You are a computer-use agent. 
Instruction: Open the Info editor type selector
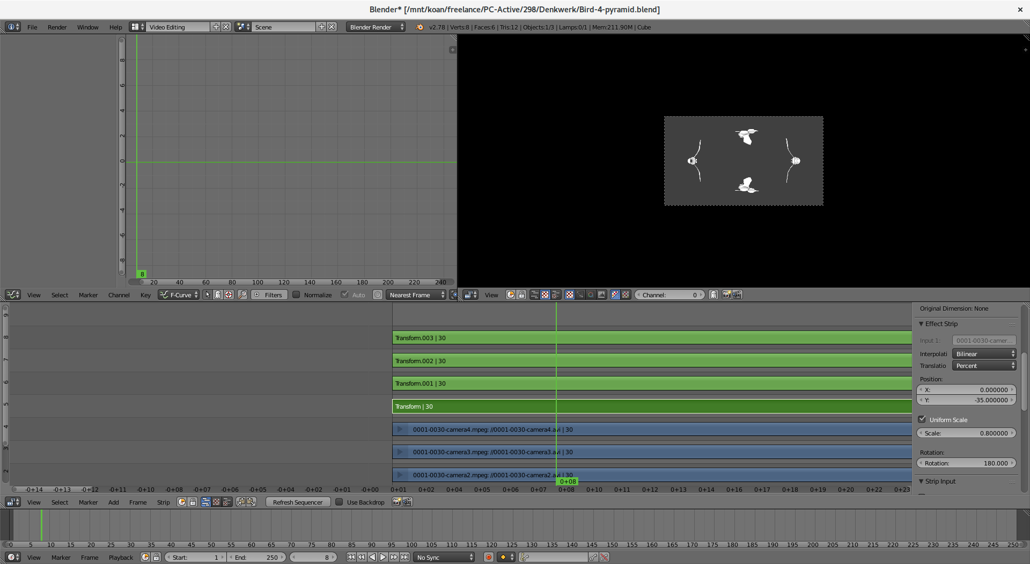[12, 27]
